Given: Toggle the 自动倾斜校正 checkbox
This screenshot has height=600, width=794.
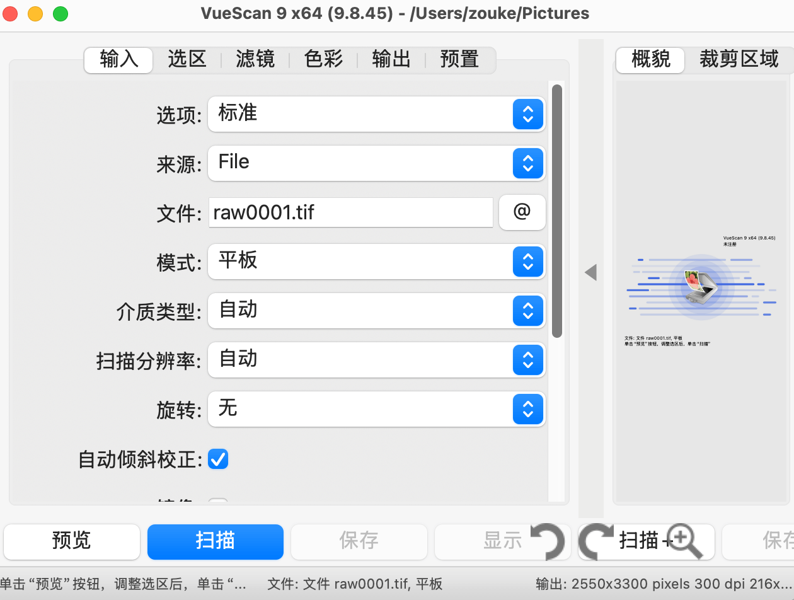Looking at the screenshot, I should click(x=218, y=459).
